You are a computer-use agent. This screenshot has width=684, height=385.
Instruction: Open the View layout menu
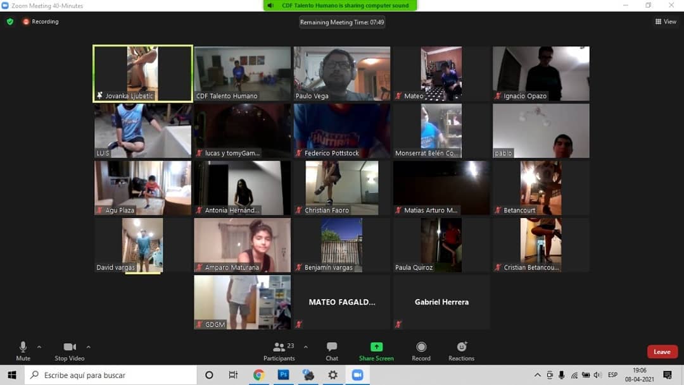click(666, 21)
